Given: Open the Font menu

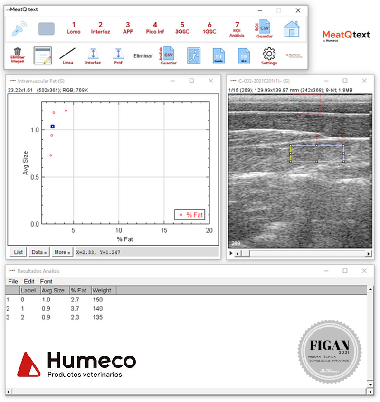Looking at the screenshot, I should tap(46, 281).
